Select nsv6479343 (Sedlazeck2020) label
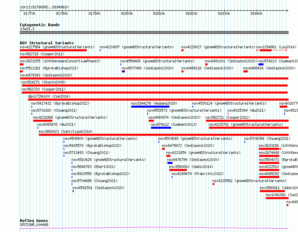The width and height of the screenshot is (298, 232). point(46,75)
